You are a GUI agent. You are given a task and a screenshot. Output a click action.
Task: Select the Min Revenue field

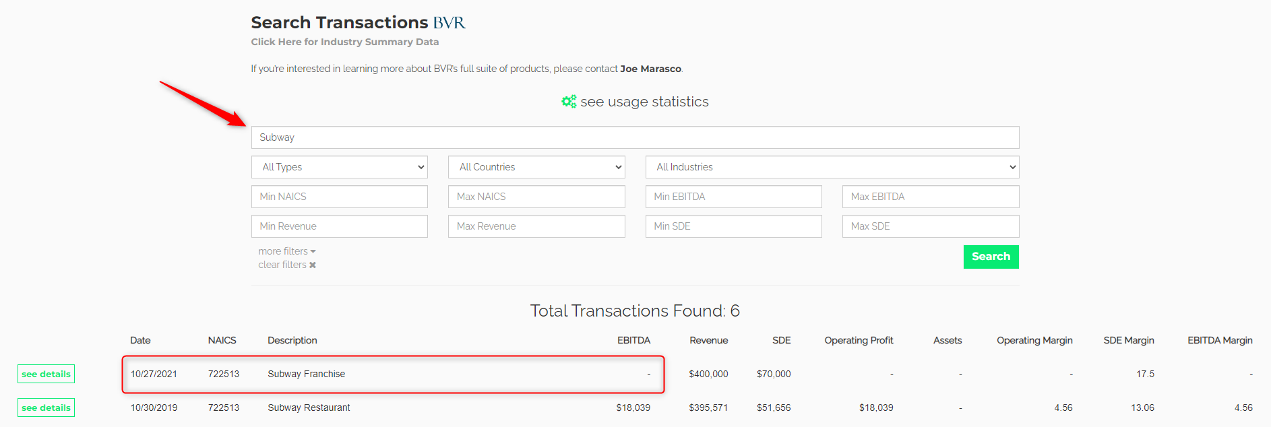coord(339,226)
